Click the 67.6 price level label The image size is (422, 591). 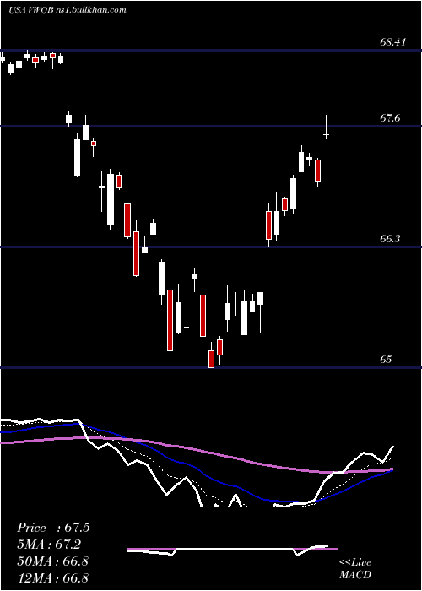(390, 118)
